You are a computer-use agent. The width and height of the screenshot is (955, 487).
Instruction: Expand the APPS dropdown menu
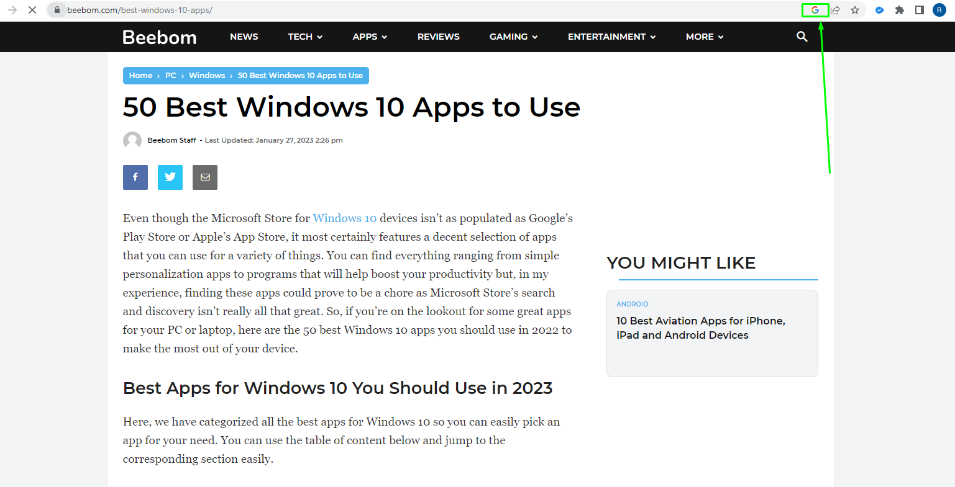[x=370, y=37]
